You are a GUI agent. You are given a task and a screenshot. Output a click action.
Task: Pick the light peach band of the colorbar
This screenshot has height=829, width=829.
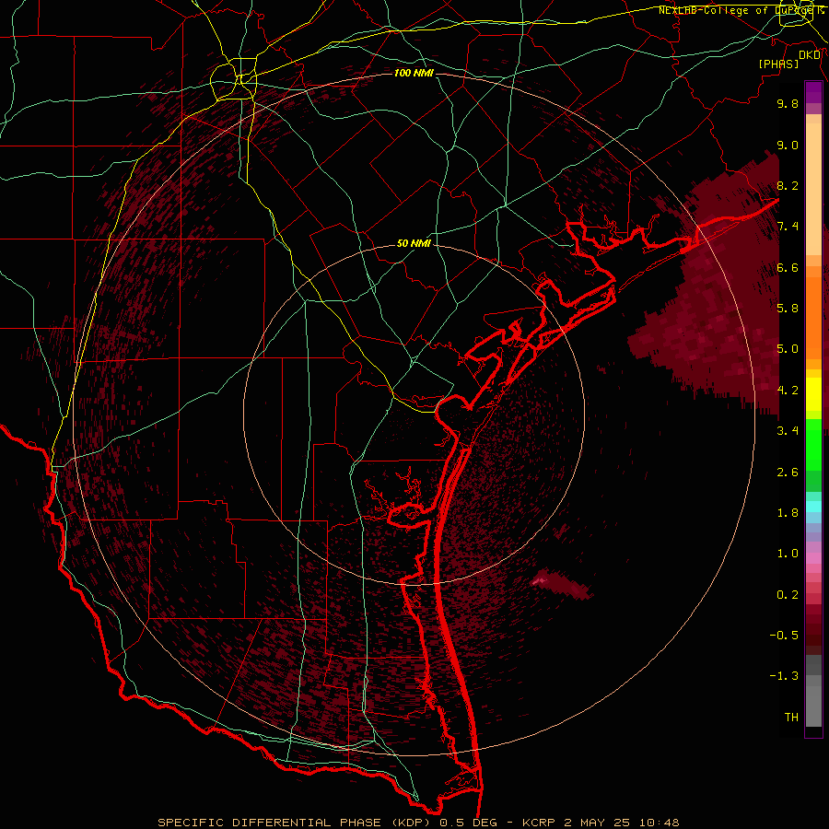(813, 189)
